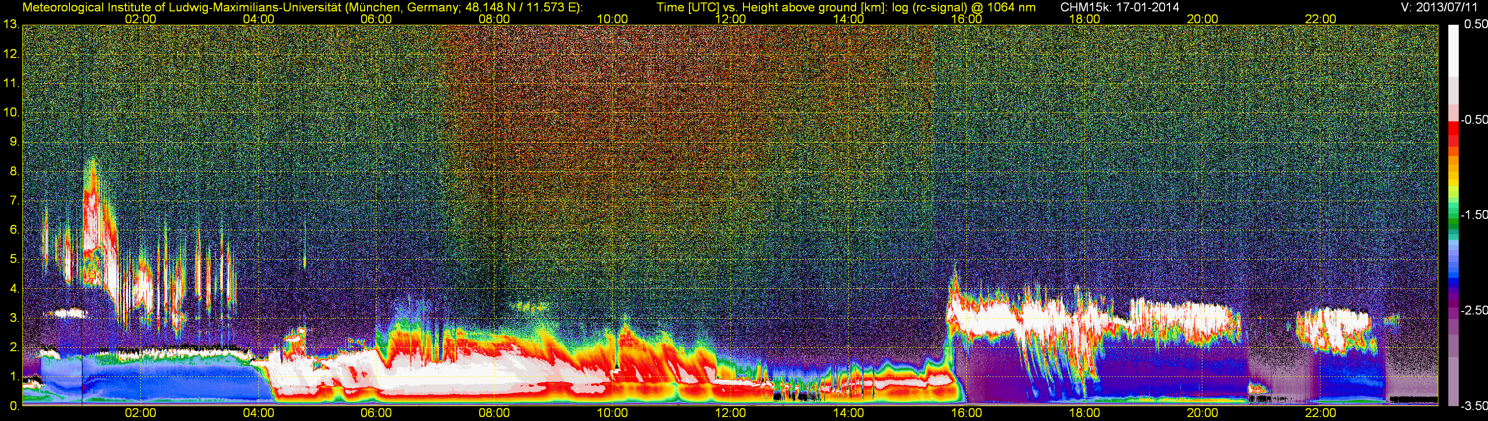Click the '12:00' label on the top time axis
This screenshot has width=1488, height=421.
pyautogui.click(x=730, y=19)
